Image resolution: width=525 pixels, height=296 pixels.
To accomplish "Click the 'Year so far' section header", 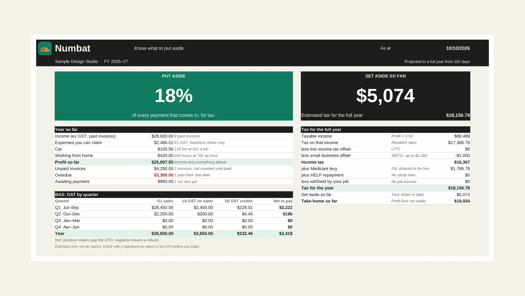I will [x=174, y=129].
